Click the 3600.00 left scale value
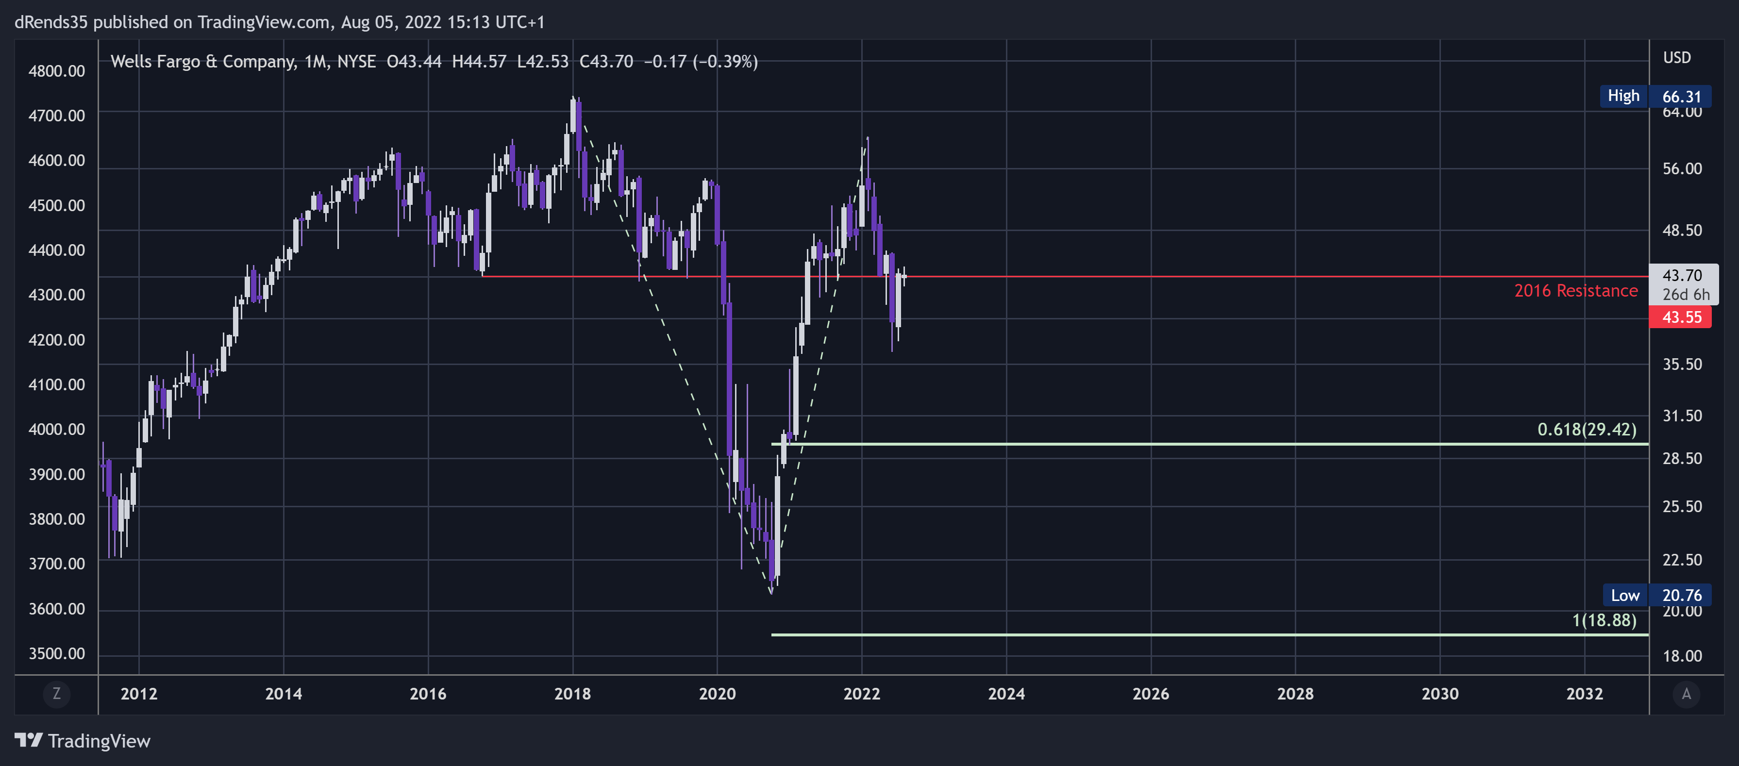 pos(57,608)
